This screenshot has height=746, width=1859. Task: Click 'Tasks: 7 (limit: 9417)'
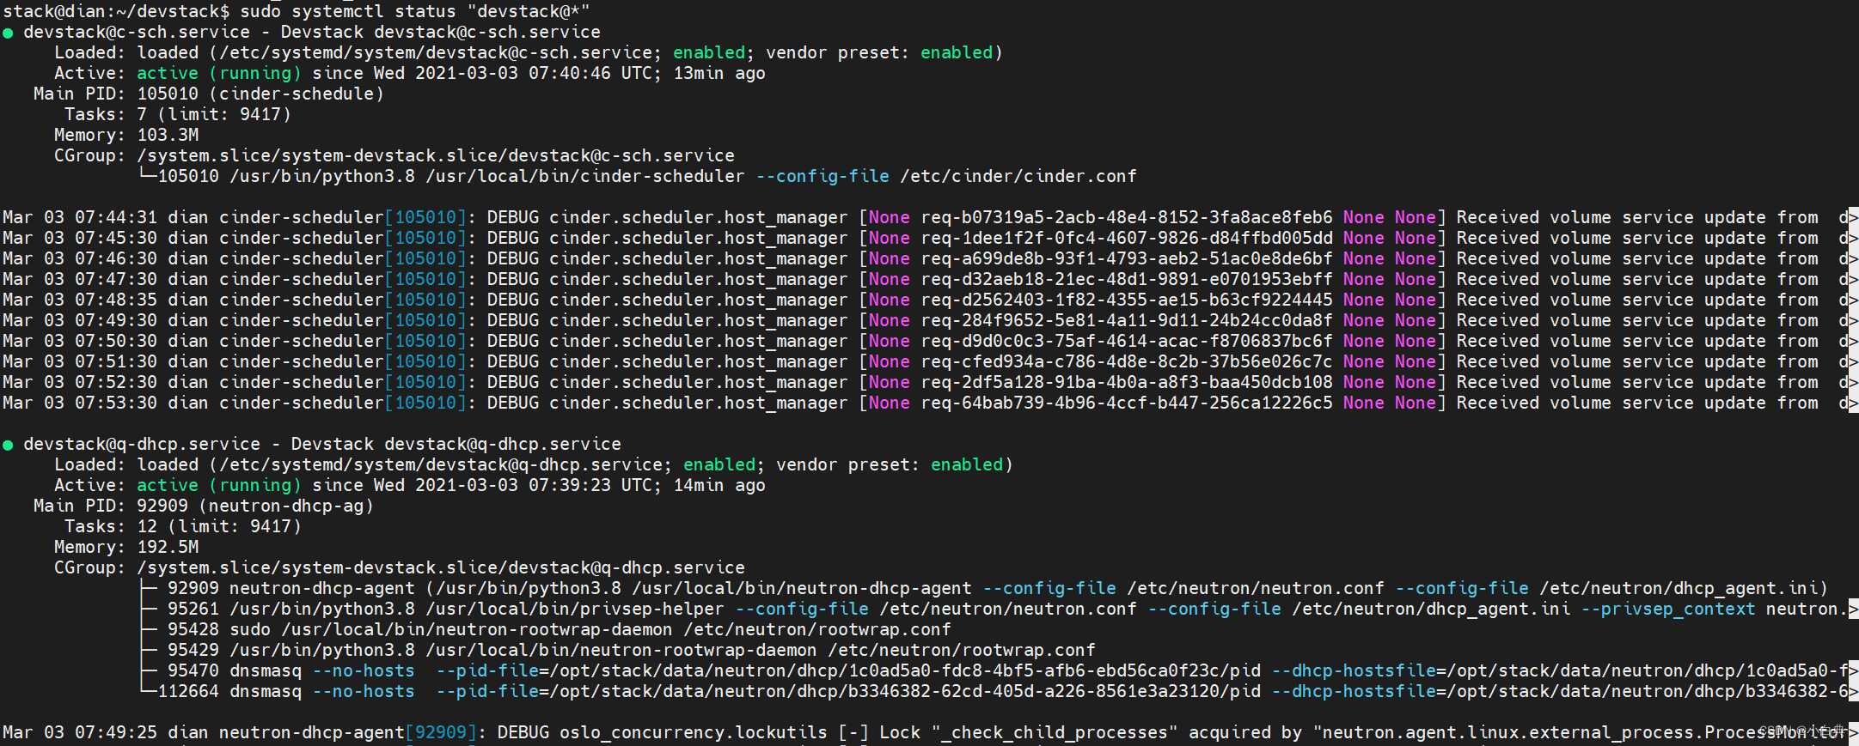[178, 115]
